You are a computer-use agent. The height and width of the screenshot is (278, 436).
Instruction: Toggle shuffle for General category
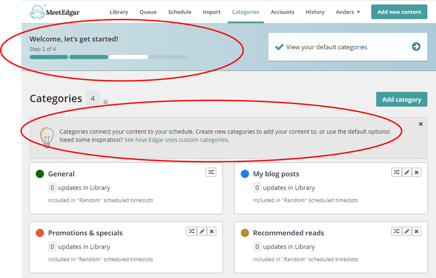[x=211, y=172]
